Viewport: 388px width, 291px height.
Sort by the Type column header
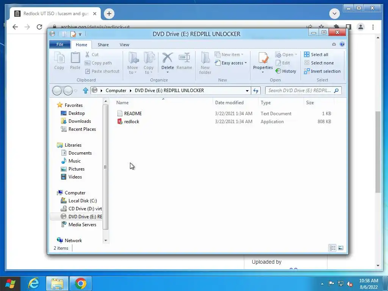click(x=281, y=103)
